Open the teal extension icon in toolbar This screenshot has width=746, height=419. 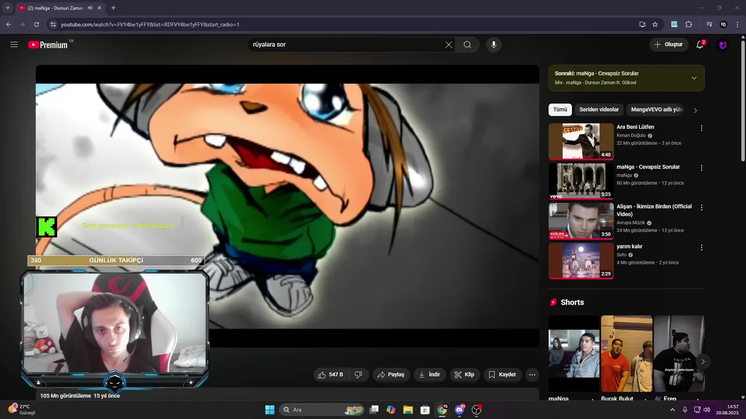(x=674, y=24)
